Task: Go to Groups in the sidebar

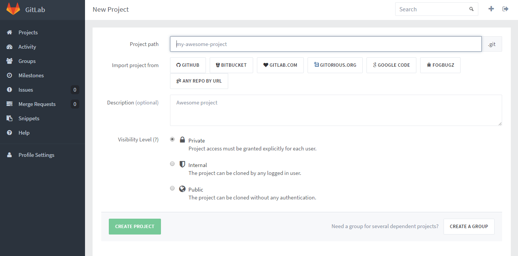Action: click(42, 61)
